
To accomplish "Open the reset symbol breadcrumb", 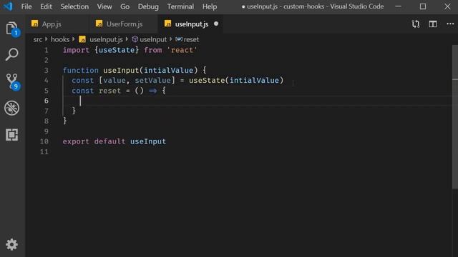I will coord(191,39).
